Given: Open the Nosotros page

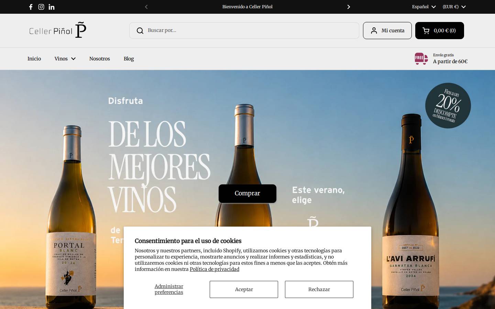Looking at the screenshot, I should [x=100, y=59].
